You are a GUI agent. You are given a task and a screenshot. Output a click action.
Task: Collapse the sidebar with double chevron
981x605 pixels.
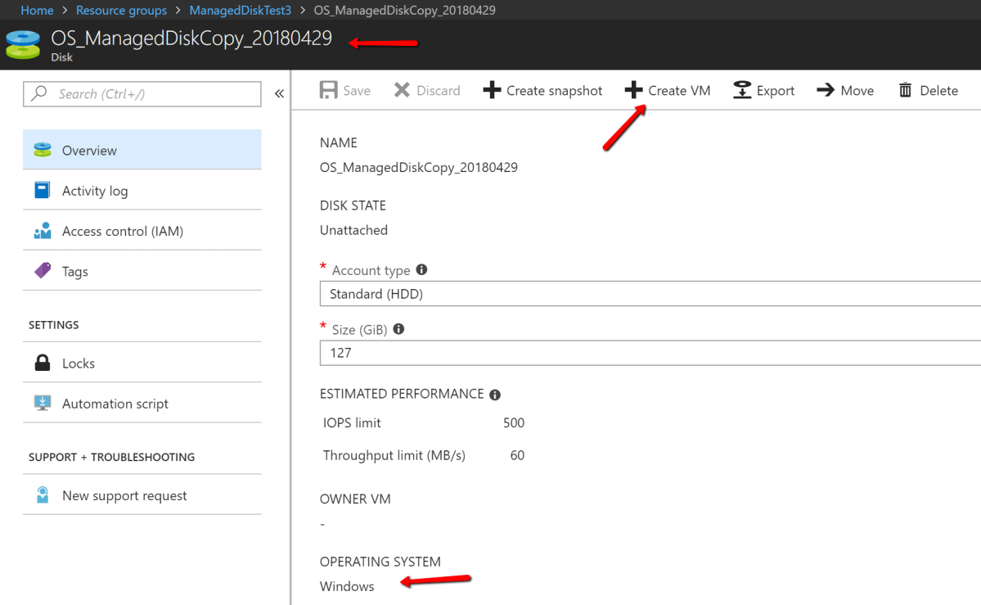279,93
